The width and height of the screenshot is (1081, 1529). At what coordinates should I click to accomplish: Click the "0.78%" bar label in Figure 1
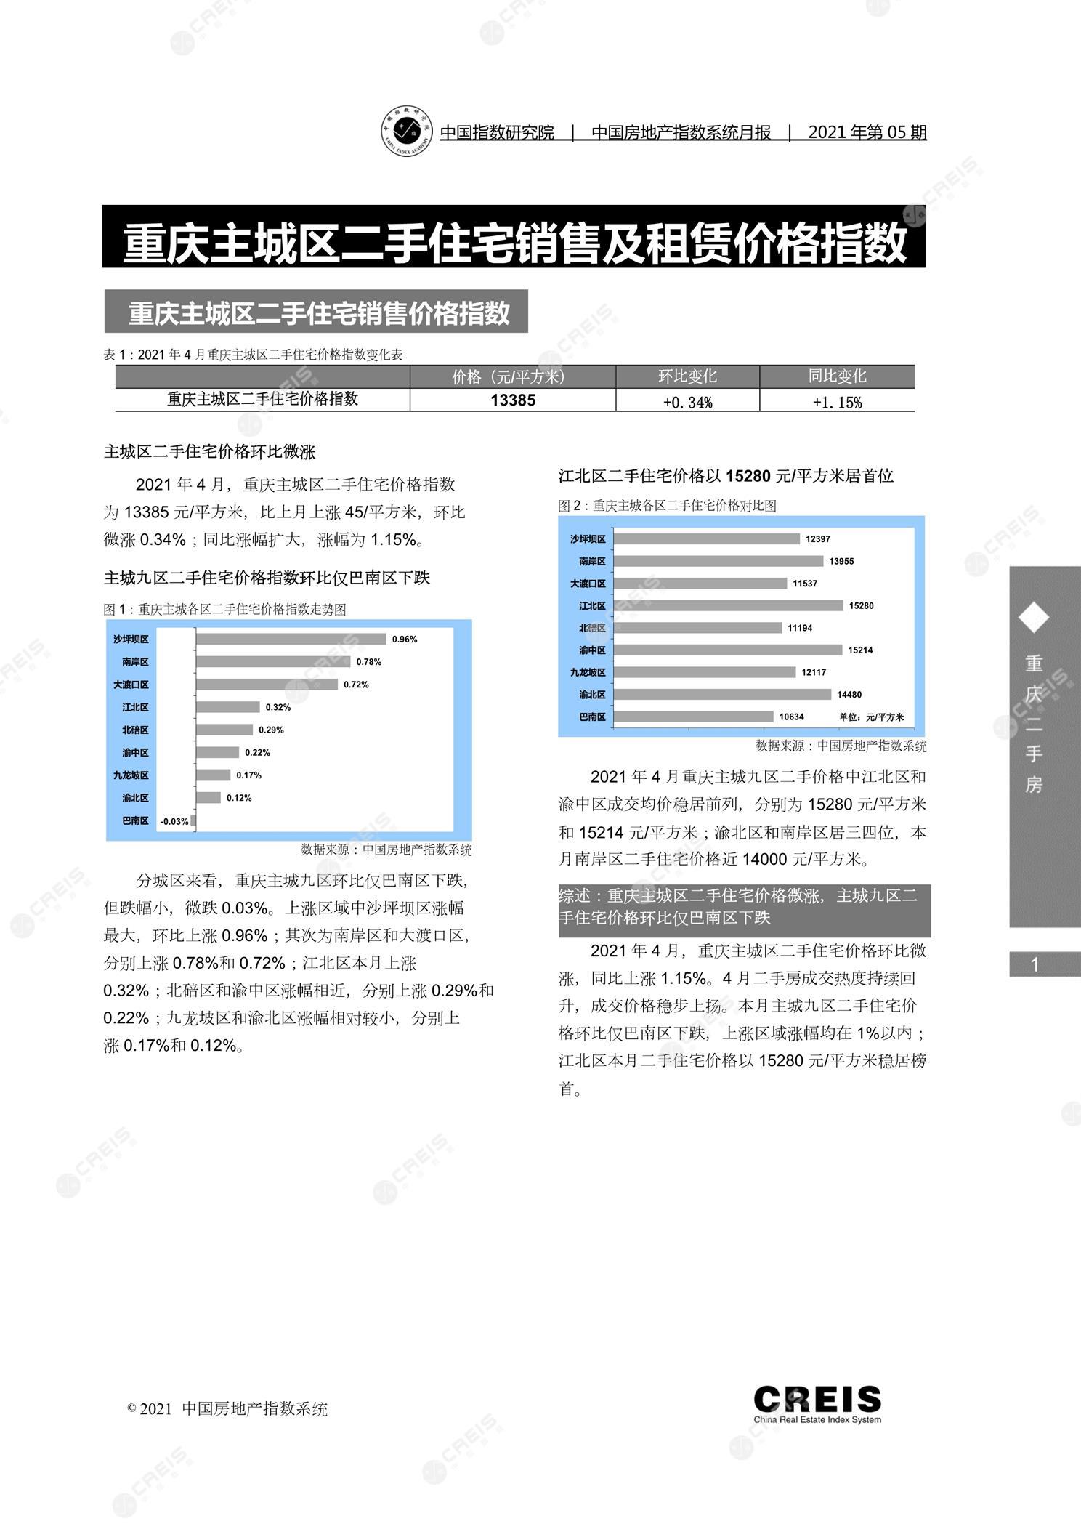click(368, 662)
